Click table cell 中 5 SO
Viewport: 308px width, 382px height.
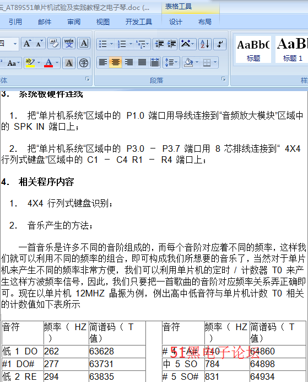click(x=183, y=364)
